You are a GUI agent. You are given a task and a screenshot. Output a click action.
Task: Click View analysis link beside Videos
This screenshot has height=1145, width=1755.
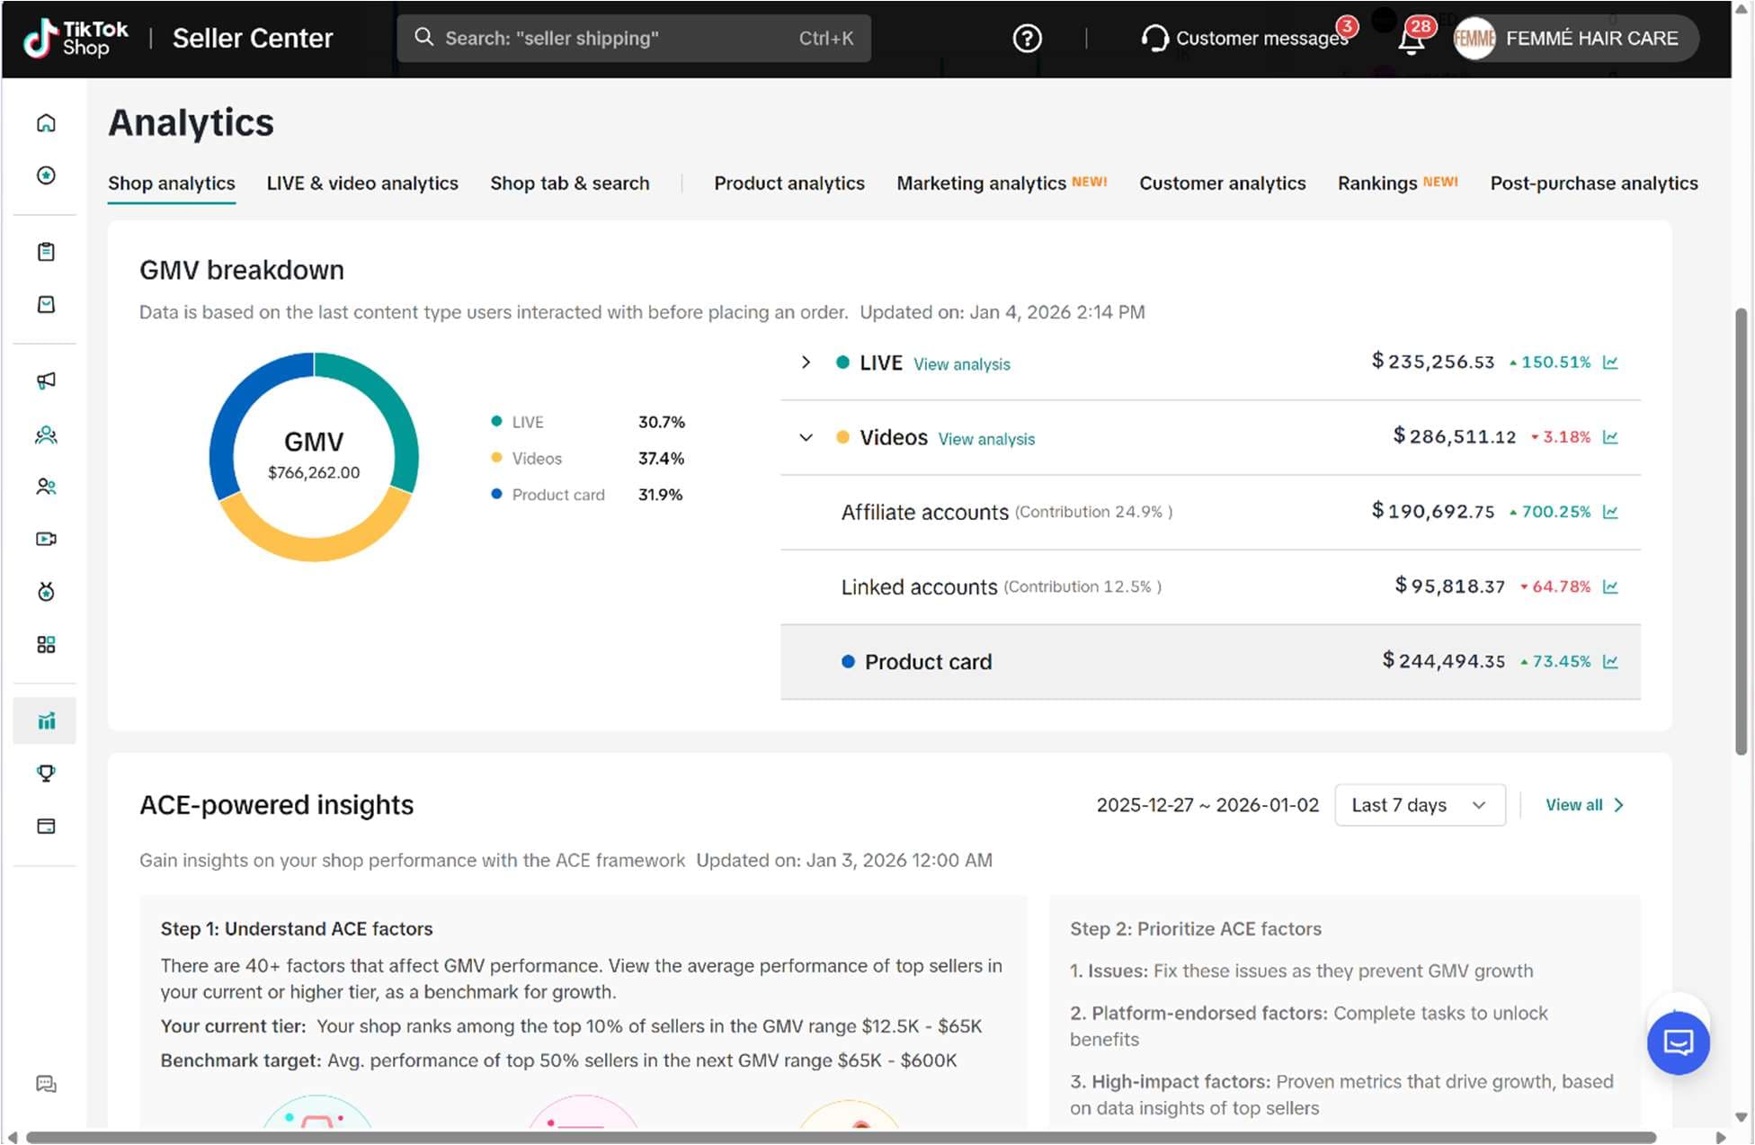tap(986, 439)
